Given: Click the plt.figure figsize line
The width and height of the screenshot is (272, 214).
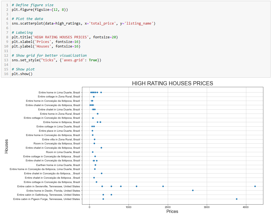Looking at the screenshot, I should 40,10.
